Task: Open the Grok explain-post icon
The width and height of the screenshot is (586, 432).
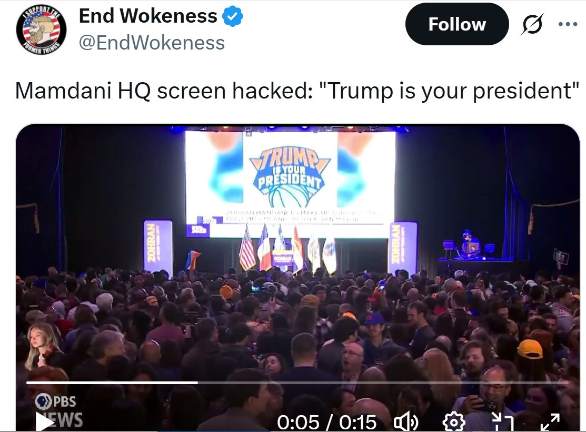Action: [x=532, y=24]
